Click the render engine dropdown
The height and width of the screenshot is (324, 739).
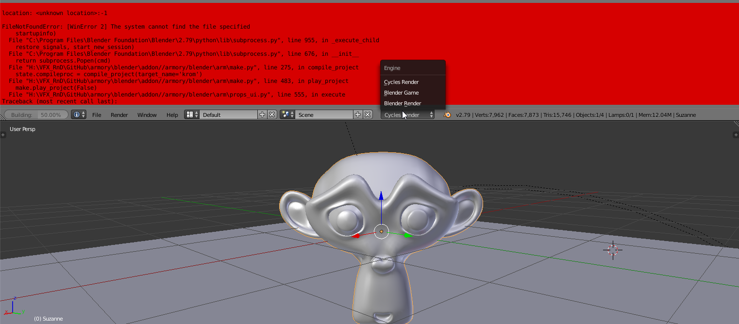(x=407, y=115)
